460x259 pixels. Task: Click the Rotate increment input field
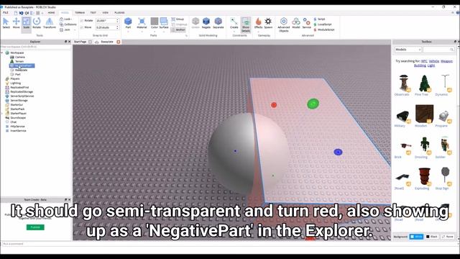click(x=107, y=21)
